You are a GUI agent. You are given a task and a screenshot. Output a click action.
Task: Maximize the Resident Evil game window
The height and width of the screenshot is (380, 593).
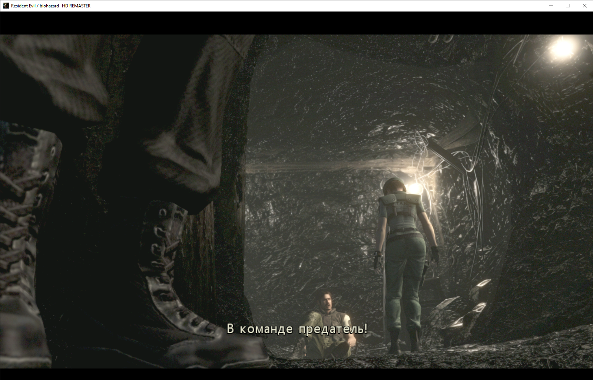click(x=568, y=6)
